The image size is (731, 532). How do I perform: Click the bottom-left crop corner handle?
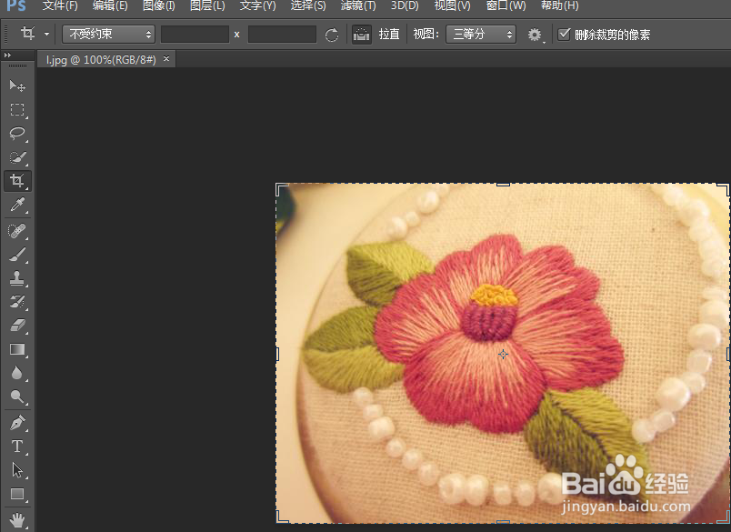[x=282, y=517]
